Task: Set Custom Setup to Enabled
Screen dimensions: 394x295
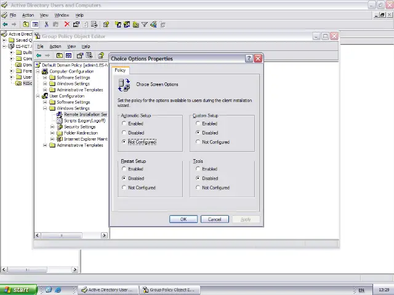Action: click(x=198, y=124)
